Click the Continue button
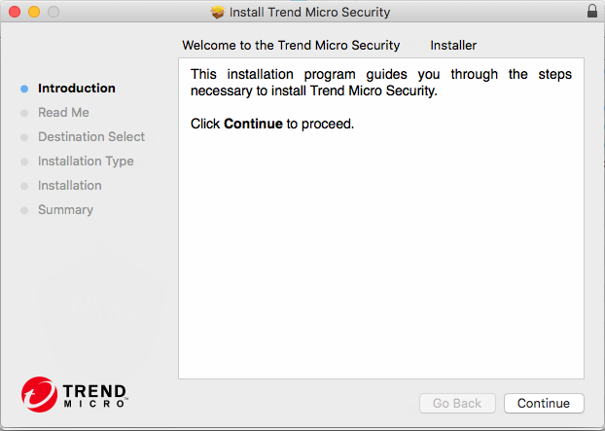 pos(544,403)
